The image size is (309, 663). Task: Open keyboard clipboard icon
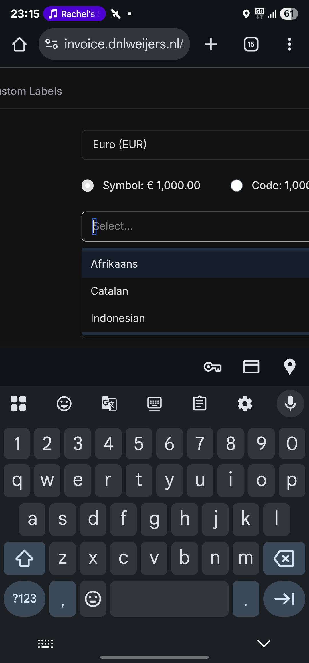(200, 404)
